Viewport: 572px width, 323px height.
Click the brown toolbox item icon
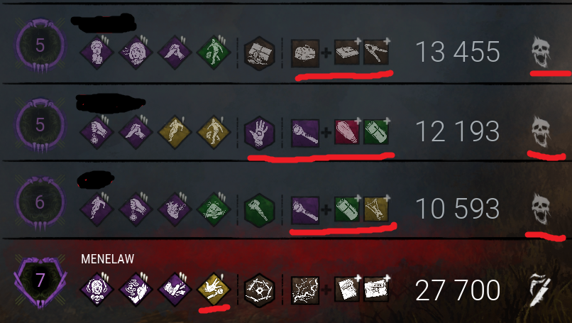(305, 54)
